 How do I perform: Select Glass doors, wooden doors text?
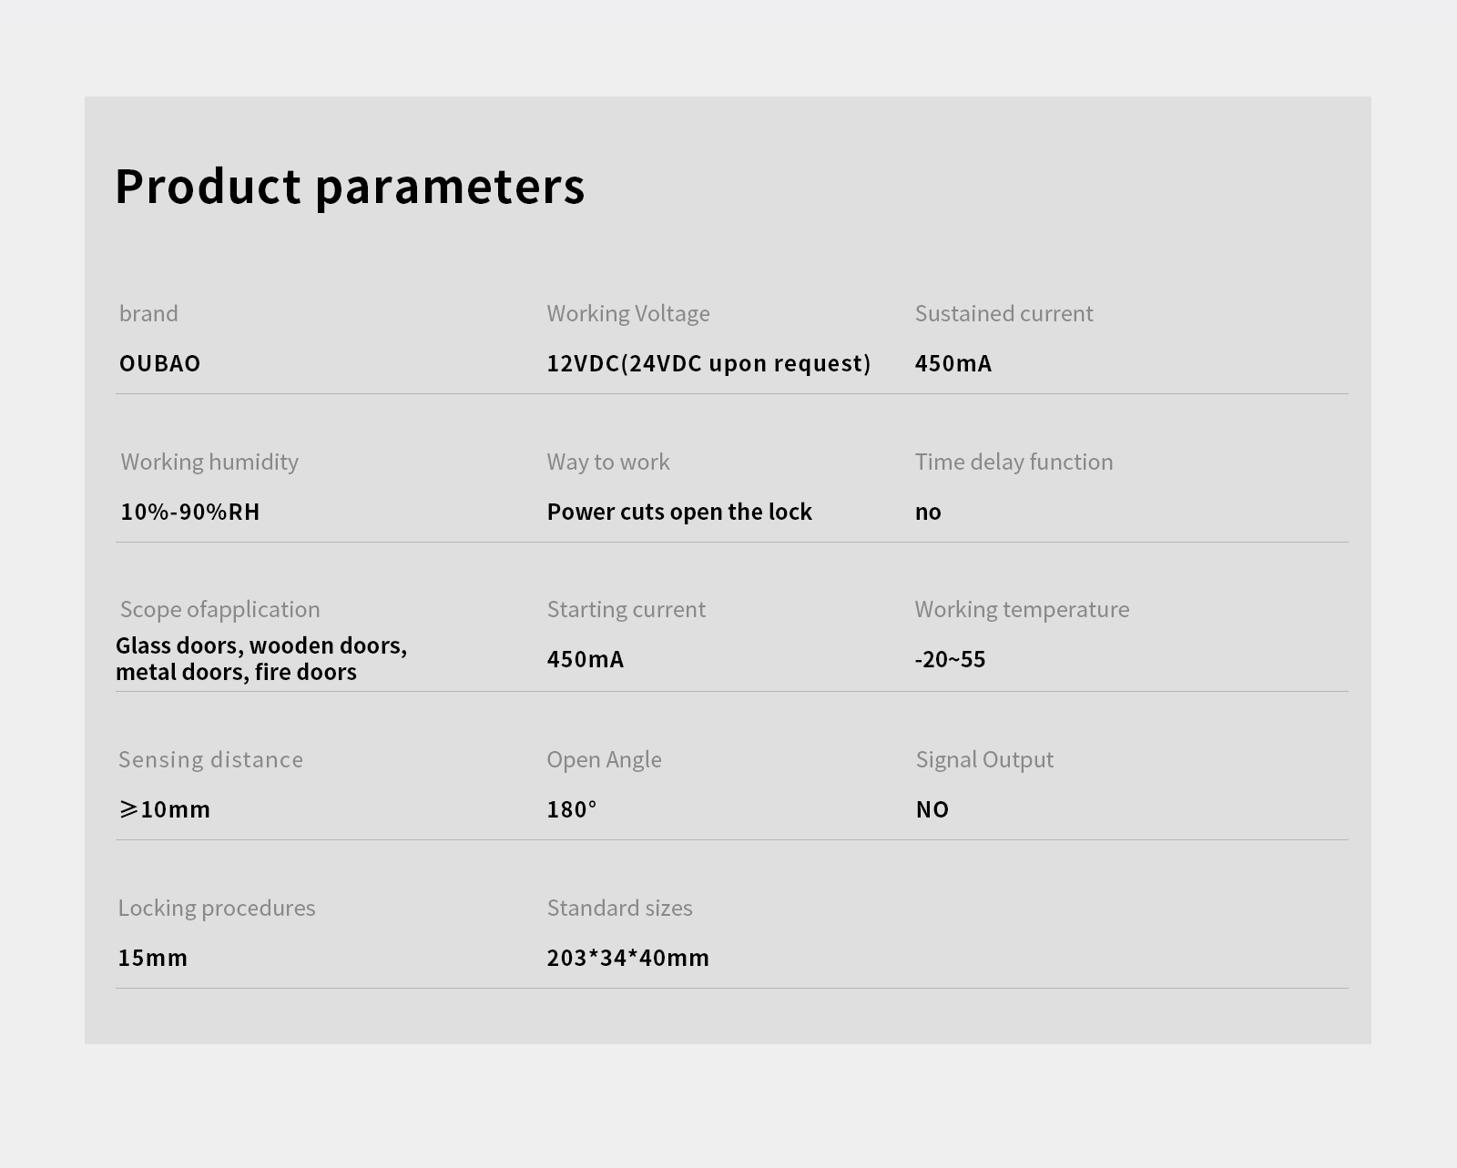[261, 645]
